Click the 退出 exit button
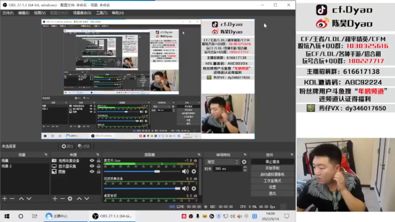395x222 pixels. (273, 193)
